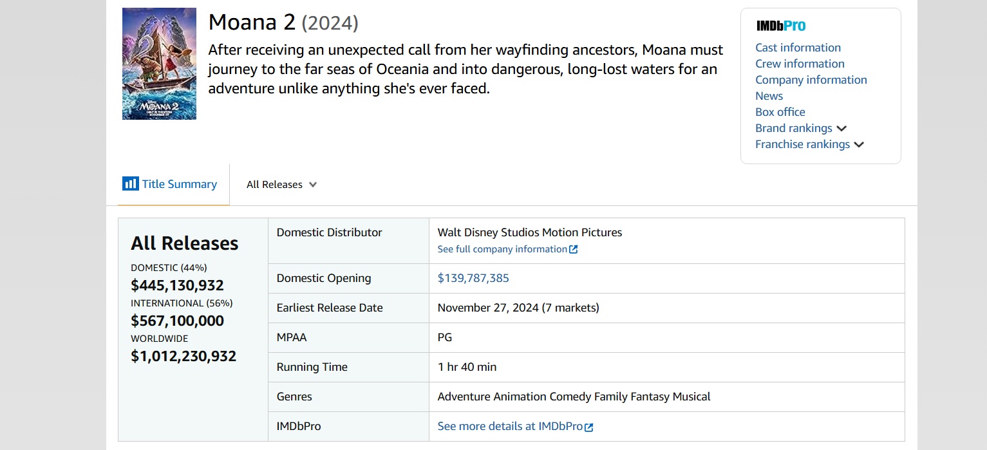Expand the chevron next to Franchise rankings

point(859,145)
